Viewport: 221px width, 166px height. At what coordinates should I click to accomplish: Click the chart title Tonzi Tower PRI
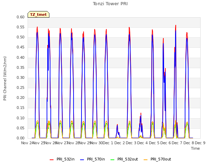[110, 4]
